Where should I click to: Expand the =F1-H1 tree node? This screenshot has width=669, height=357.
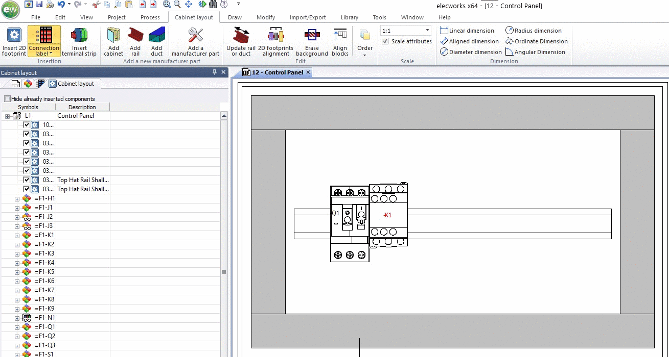17,198
